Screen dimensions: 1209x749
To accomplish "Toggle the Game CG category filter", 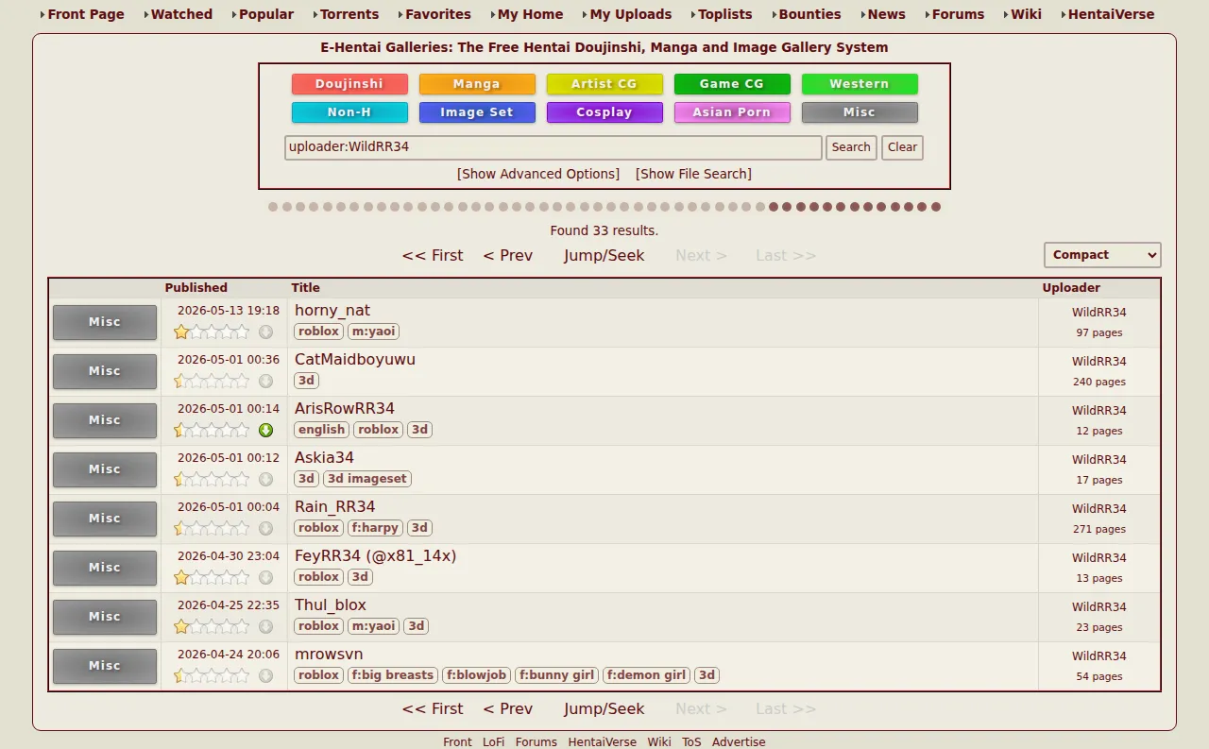I will (732, 84).
